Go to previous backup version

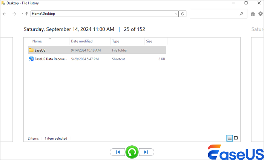(x=118, y=152)
